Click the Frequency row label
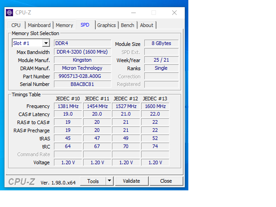Screen dimensions: 276x207 click(38, 106)
